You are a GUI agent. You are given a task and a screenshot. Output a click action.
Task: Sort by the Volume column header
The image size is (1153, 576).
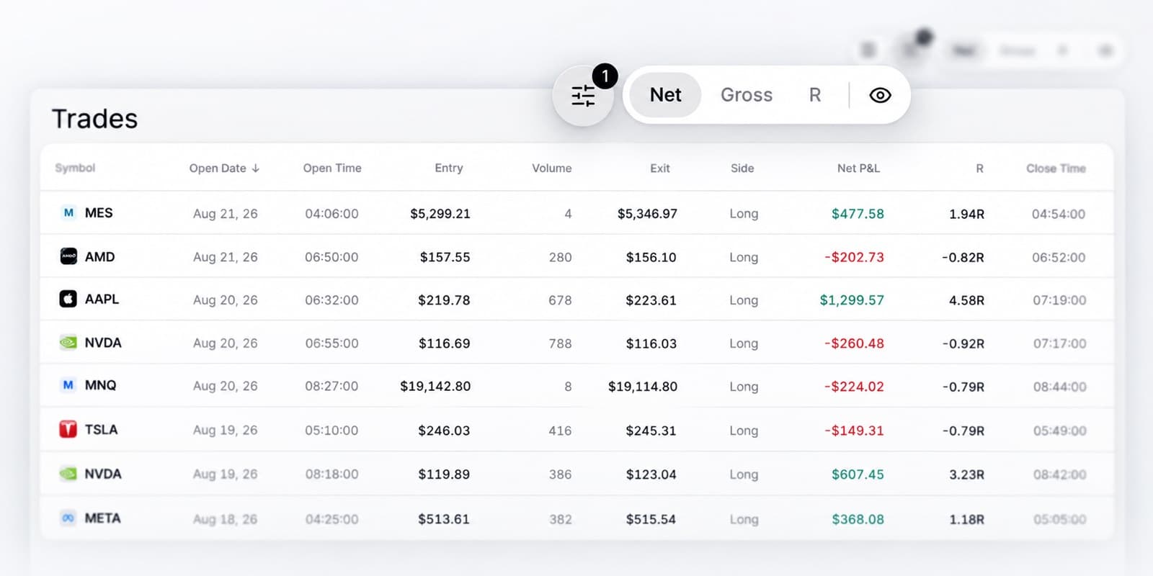[552, 168]
